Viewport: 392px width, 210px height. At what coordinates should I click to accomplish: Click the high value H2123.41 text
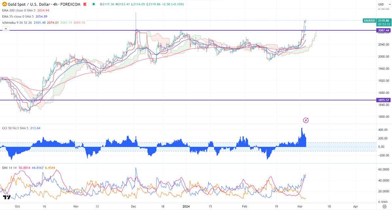(123, 4)
